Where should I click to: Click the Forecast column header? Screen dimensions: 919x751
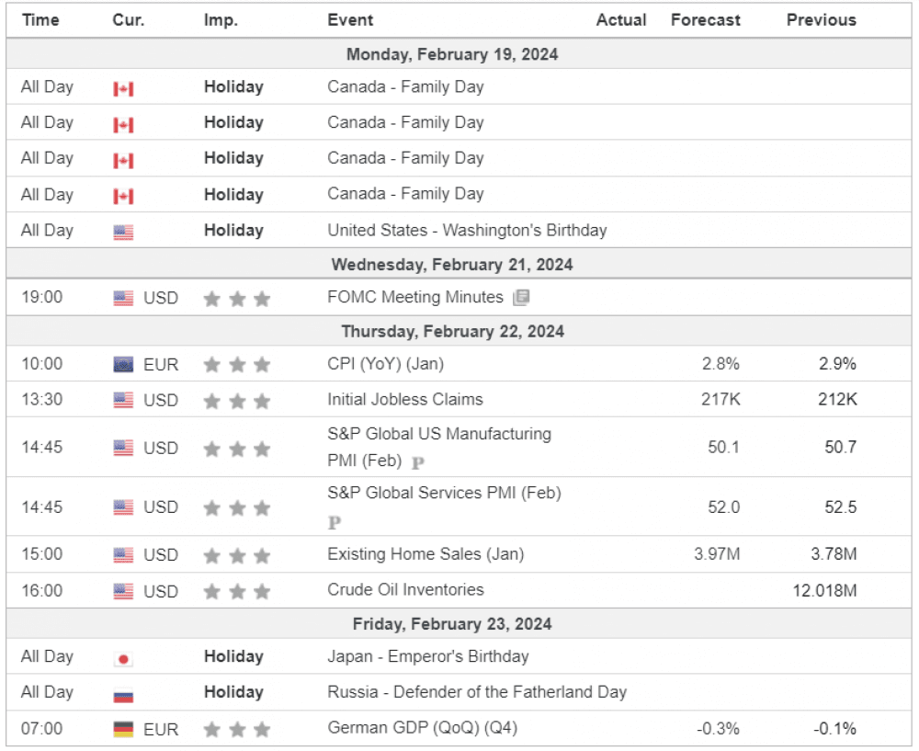point(706,20)
